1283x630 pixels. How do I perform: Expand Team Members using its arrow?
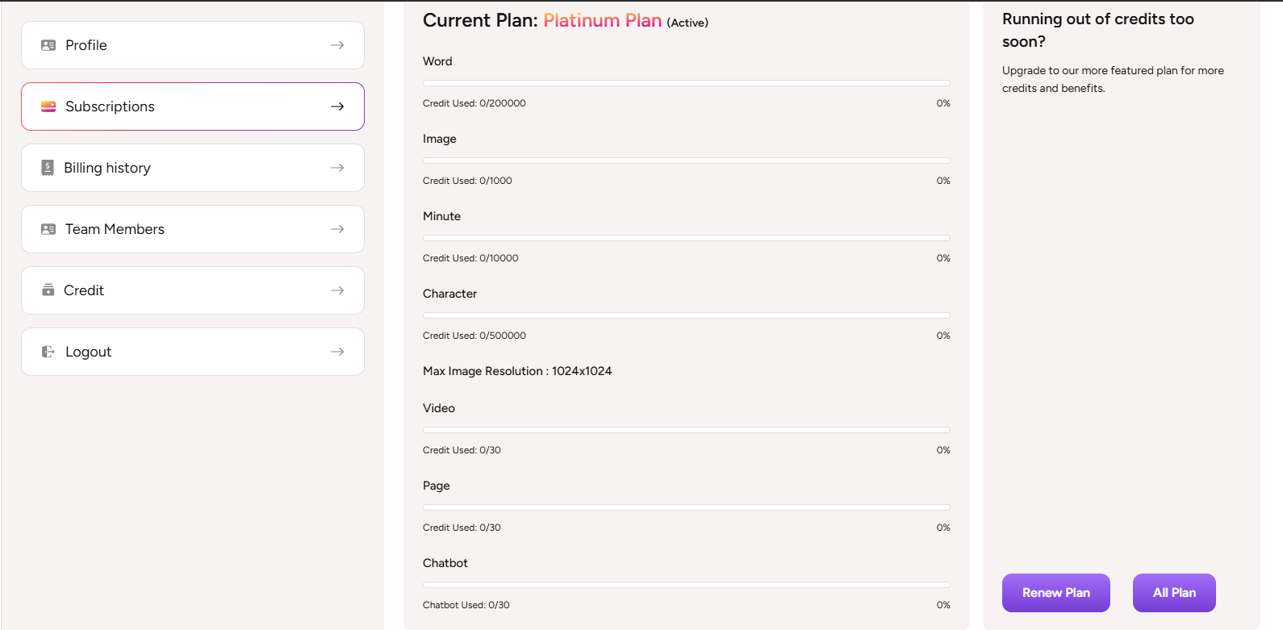tap(337, 229)
